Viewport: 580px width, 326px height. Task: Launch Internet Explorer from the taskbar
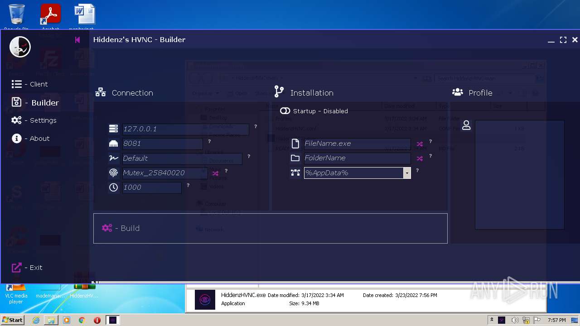pos(36,320)
